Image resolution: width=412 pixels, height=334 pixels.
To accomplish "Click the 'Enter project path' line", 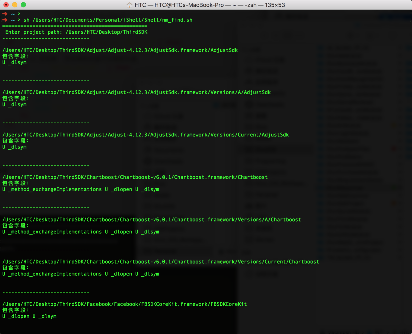I will (x=76, y=32).
